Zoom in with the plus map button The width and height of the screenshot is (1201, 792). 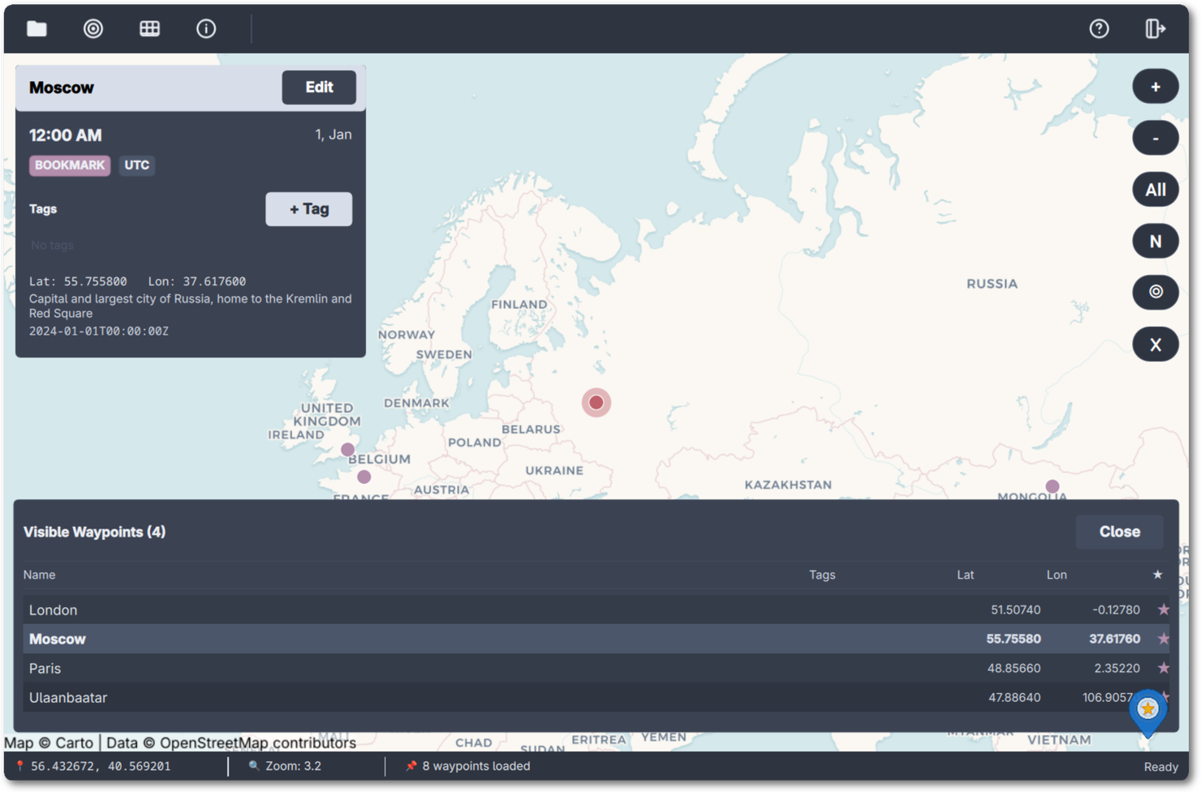(x=1155, y=87)
